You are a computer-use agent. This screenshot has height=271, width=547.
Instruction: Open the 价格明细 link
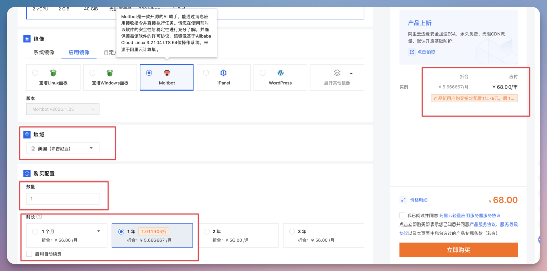pos(419,200)
